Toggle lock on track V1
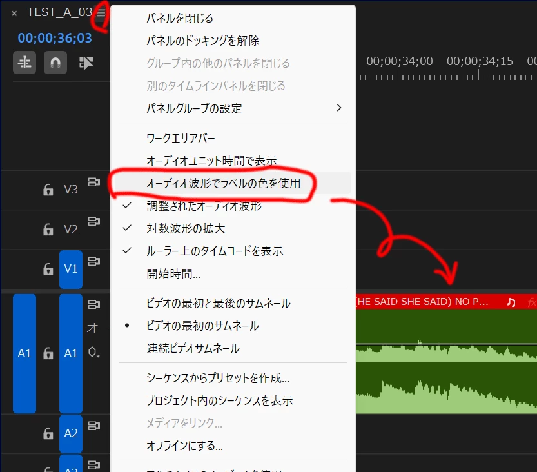This screenshot has width=537, height=472. click(48, 269)
